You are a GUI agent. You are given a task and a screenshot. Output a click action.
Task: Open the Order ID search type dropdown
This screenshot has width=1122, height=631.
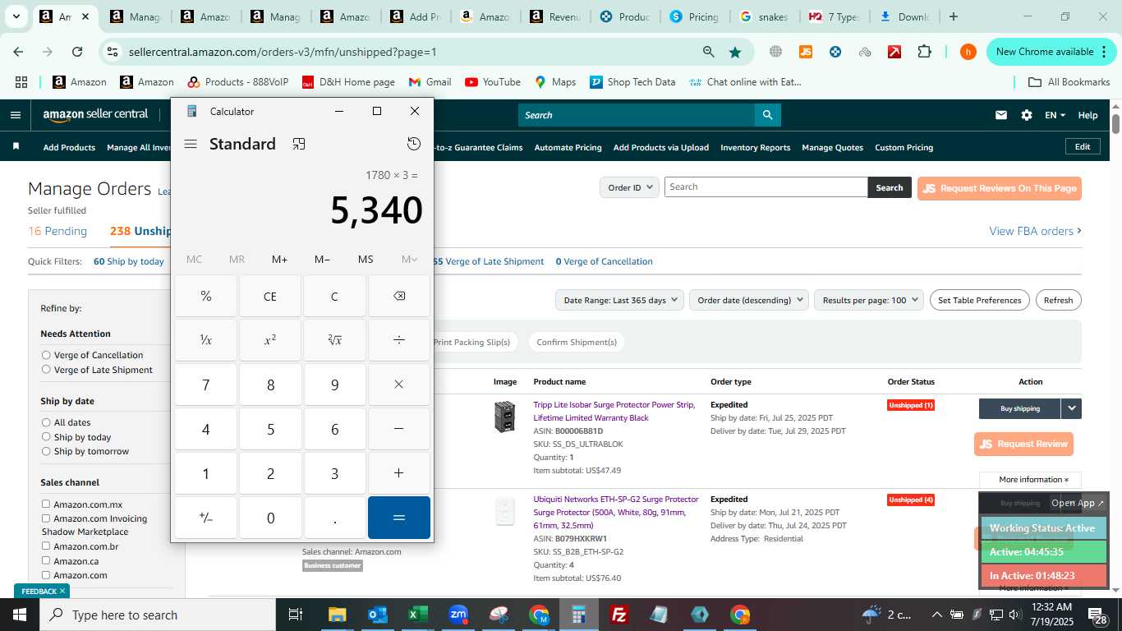[629, 187]
